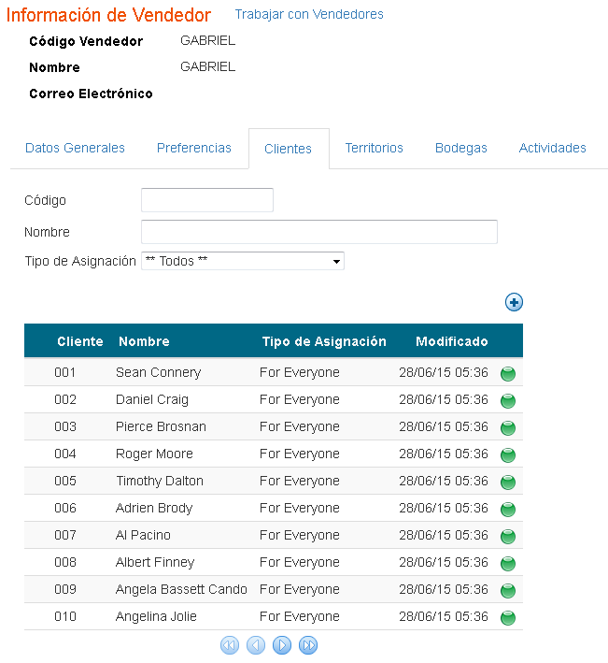Focus the Código filter field
The width and height of the screenshot is (608, 663).
coord(207,200)
